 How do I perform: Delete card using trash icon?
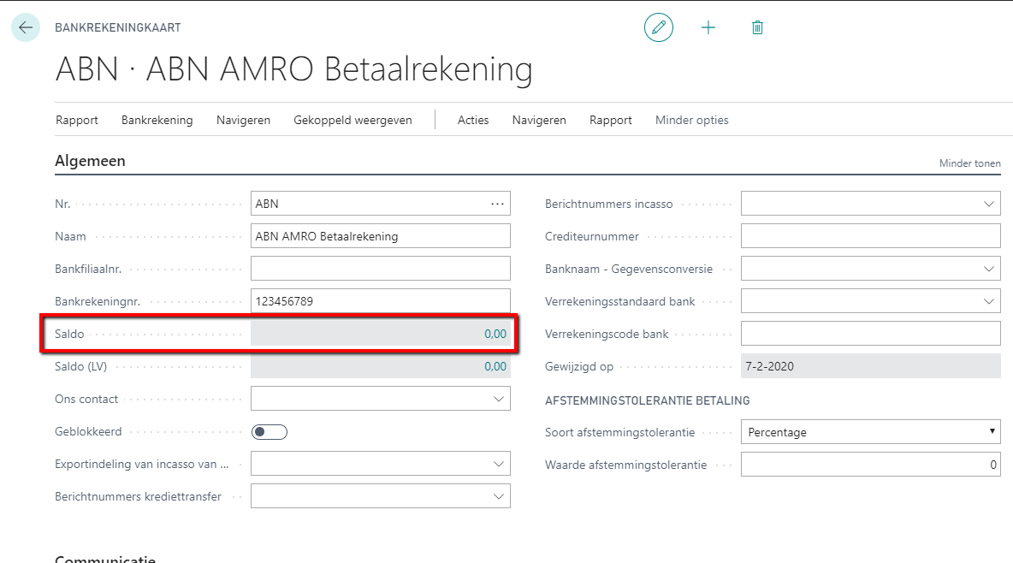point(757,27)
